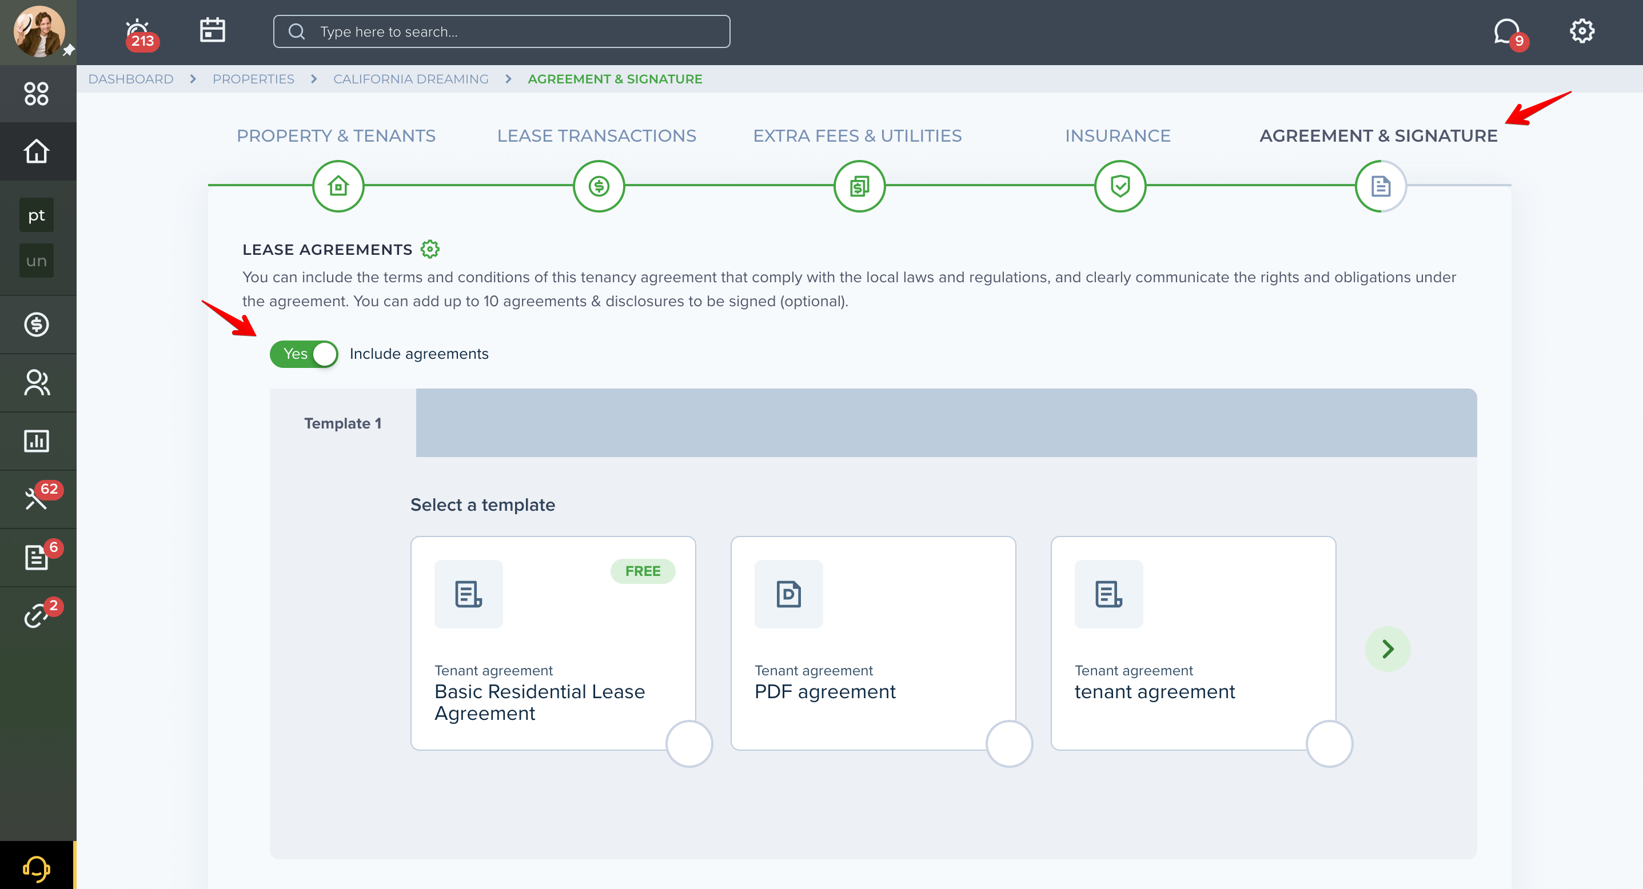Screen dimensions: 1643x889
Task: Open the reports chart icon in sidebar
Action: click(37, 441)
